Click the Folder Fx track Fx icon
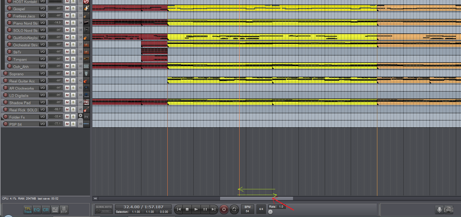Viewport: 461px width, 217px height. pyautogui.click(x=86, y=116)
